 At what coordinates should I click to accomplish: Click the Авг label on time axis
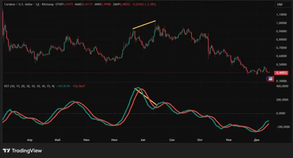coord(143,140)
